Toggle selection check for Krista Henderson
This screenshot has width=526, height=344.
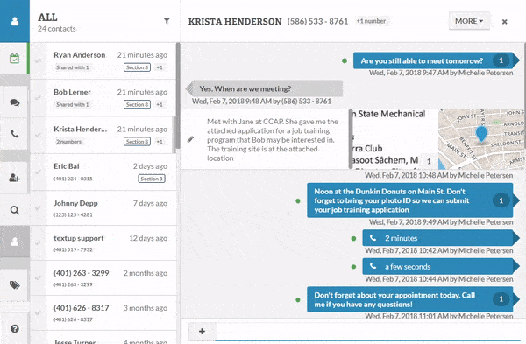coord(39,135)
